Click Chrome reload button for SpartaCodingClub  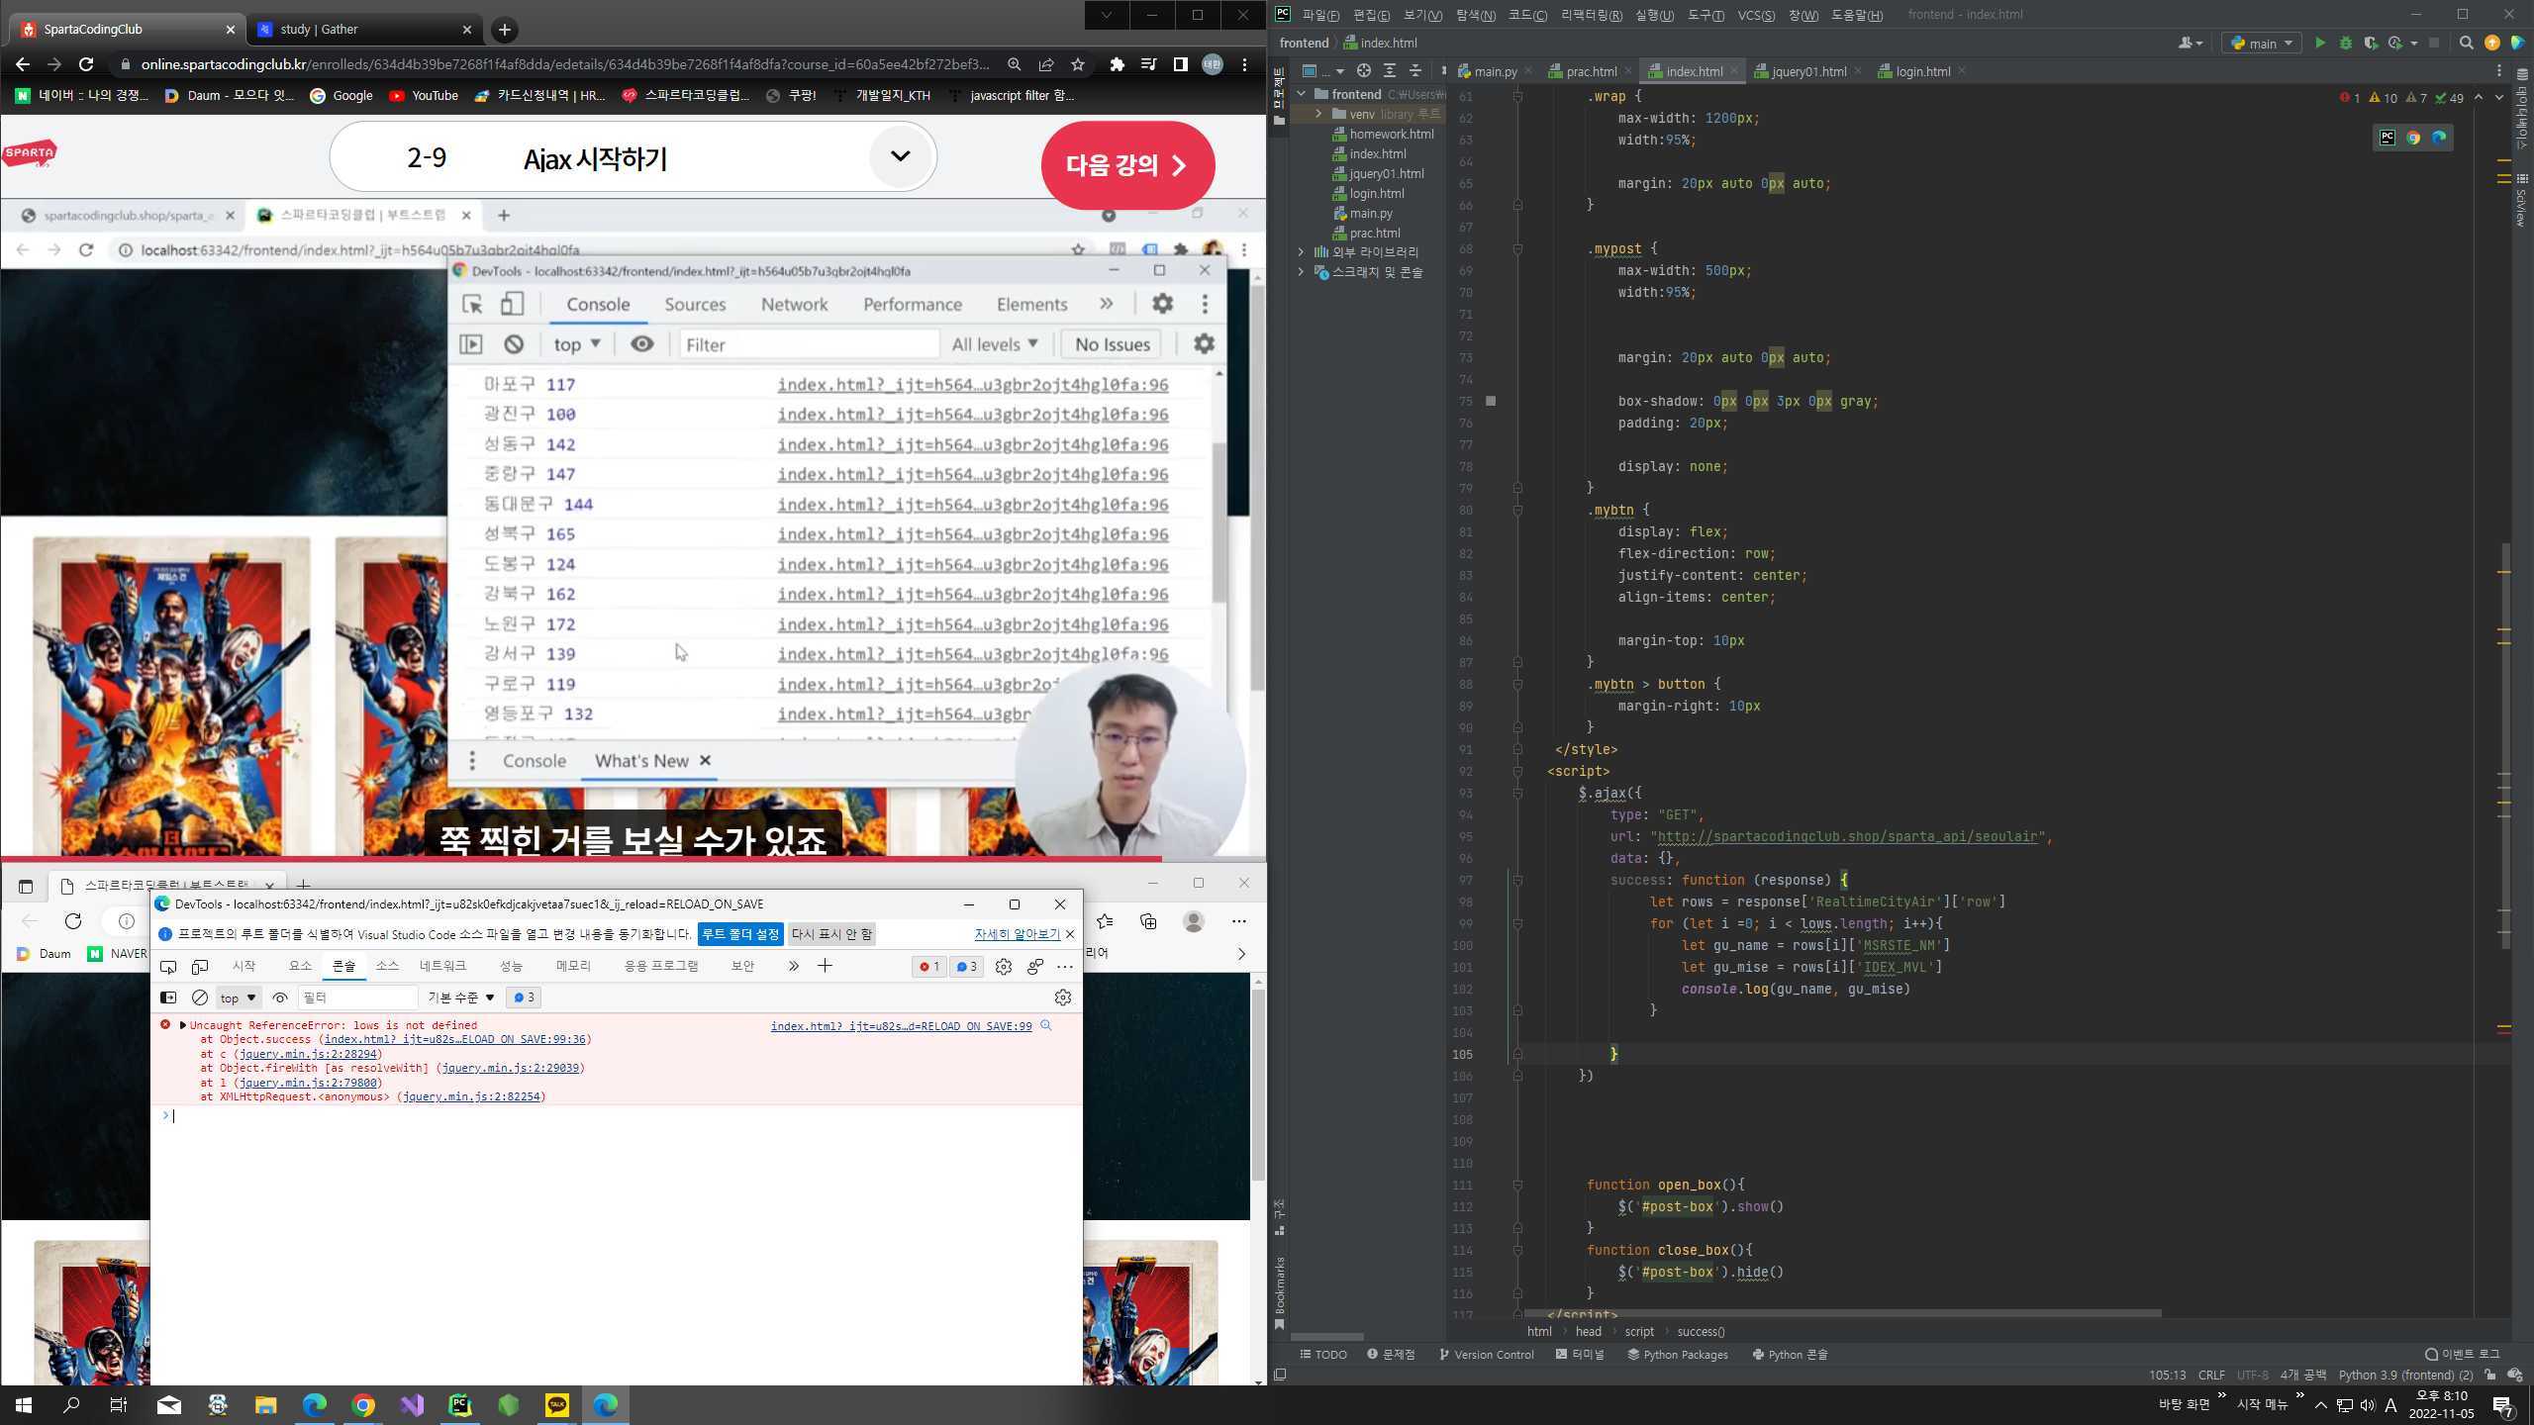[86, 64]
